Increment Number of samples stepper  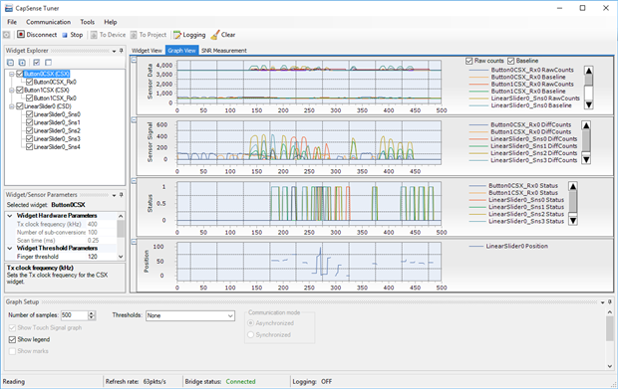(x=92, y=313)
